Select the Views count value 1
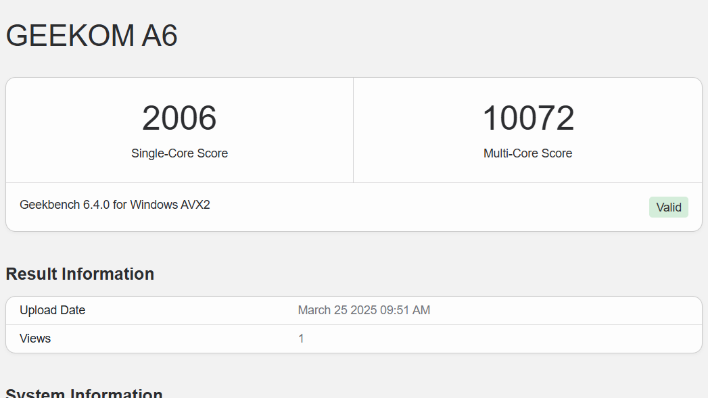 (x=301, y=339)
